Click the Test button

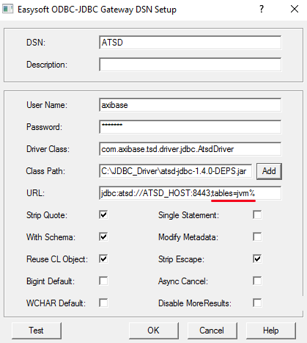click(x=37, y=331)
